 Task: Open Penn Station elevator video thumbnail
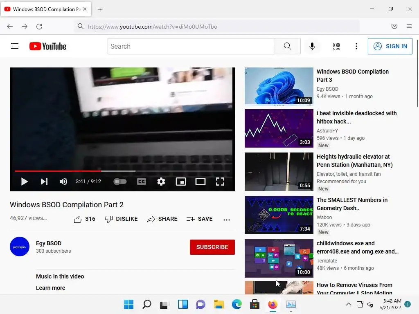coord(279,172)
